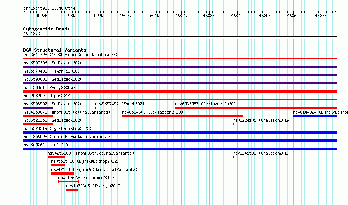Open the nsv428361 (Perry2008b) label
Viewport: 348px width, 205px height.
[49, 87]
